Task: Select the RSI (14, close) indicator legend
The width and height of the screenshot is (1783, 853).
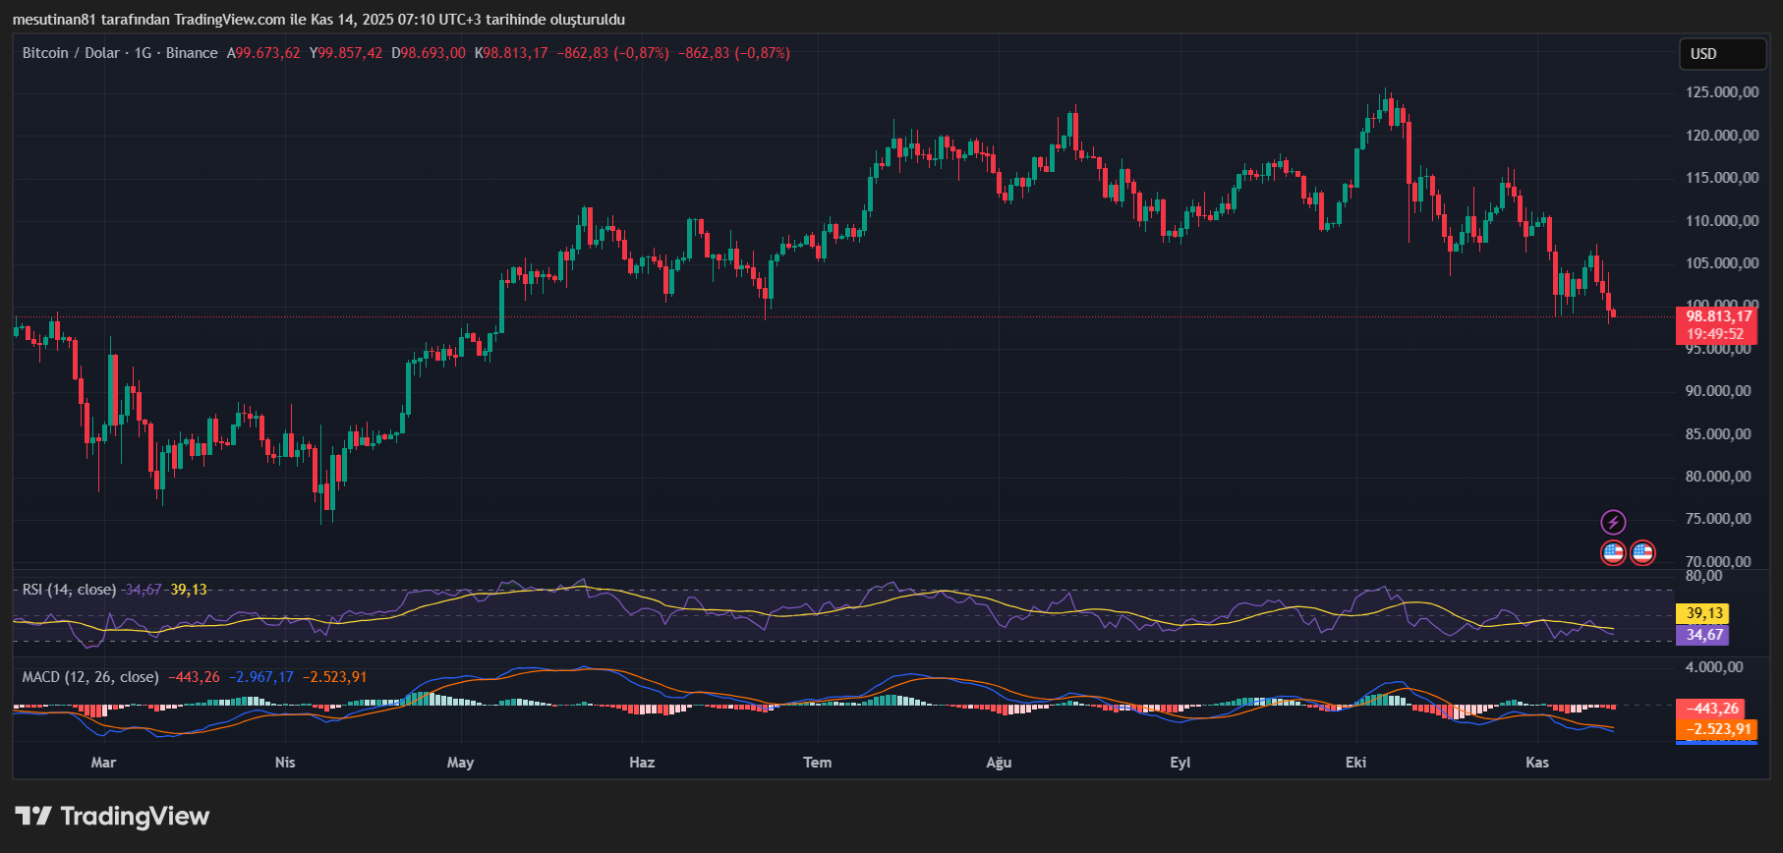Action: pos(69,590)
